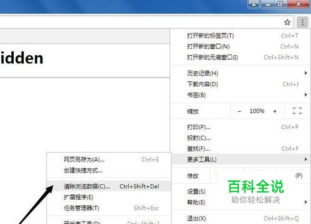311x224 pixels.
Task: Choose 网页另存为(A)... save page as
Action: 109,159
